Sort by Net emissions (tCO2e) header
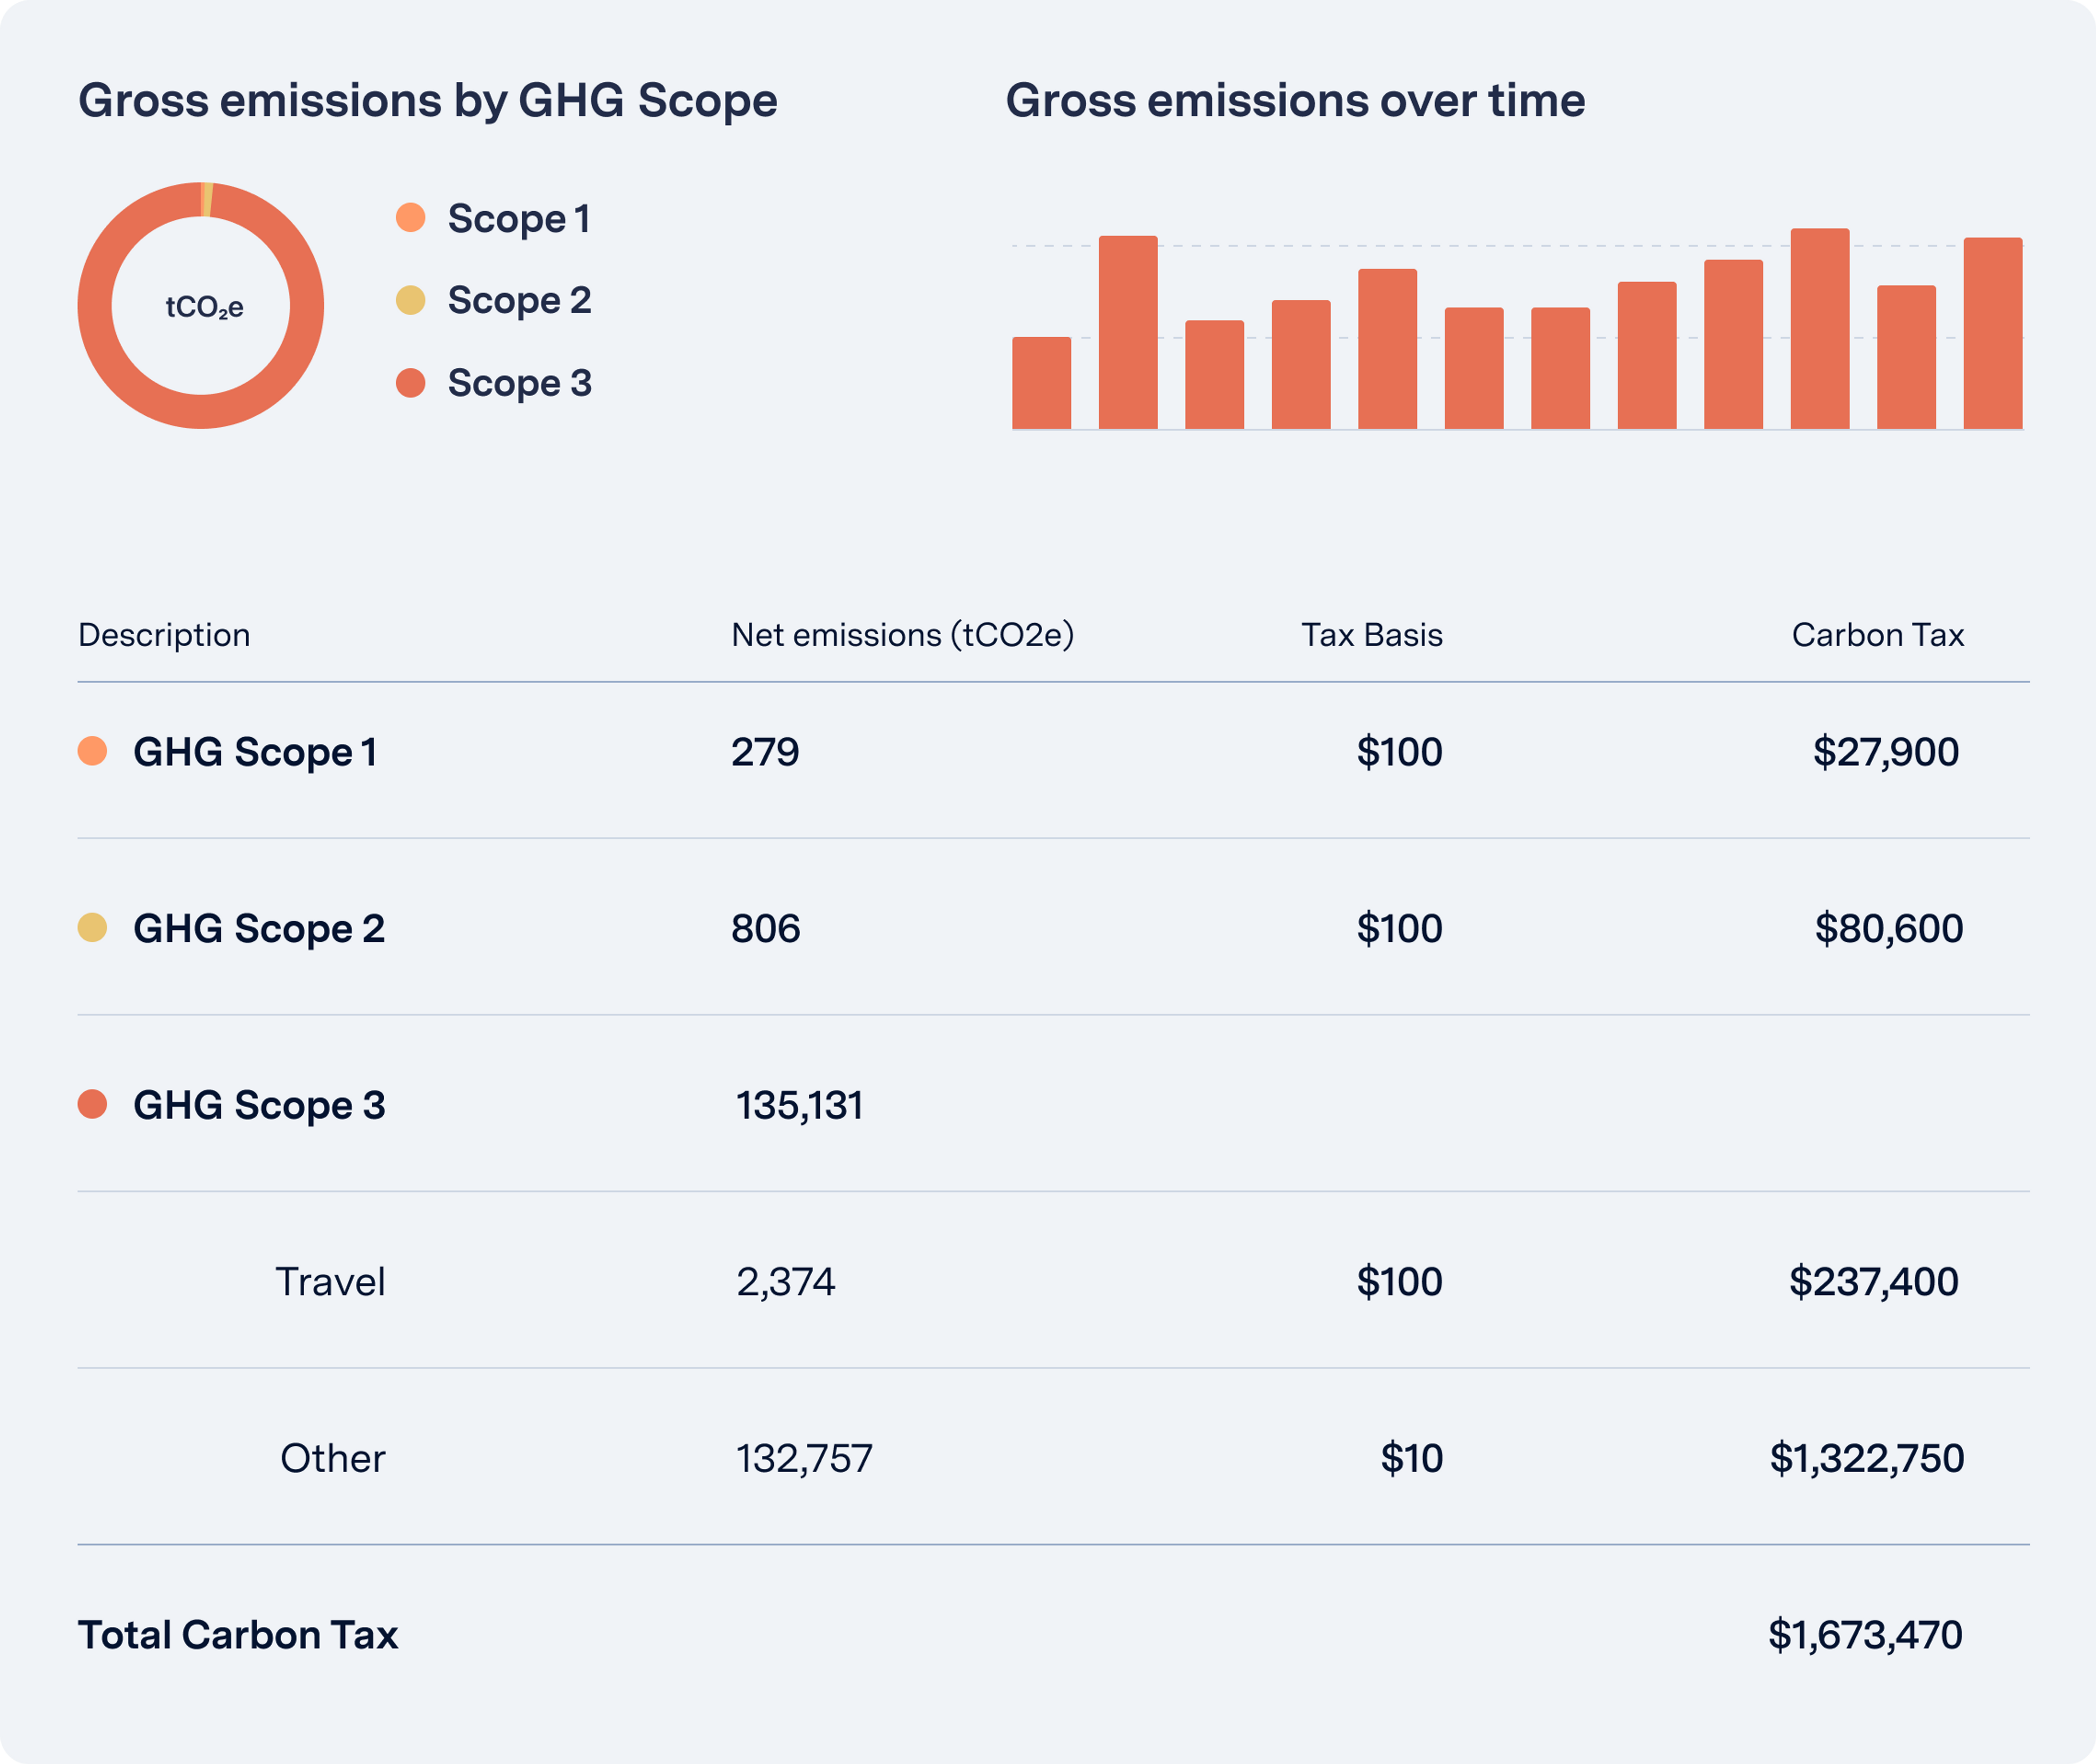 click(x=902, y=635)
